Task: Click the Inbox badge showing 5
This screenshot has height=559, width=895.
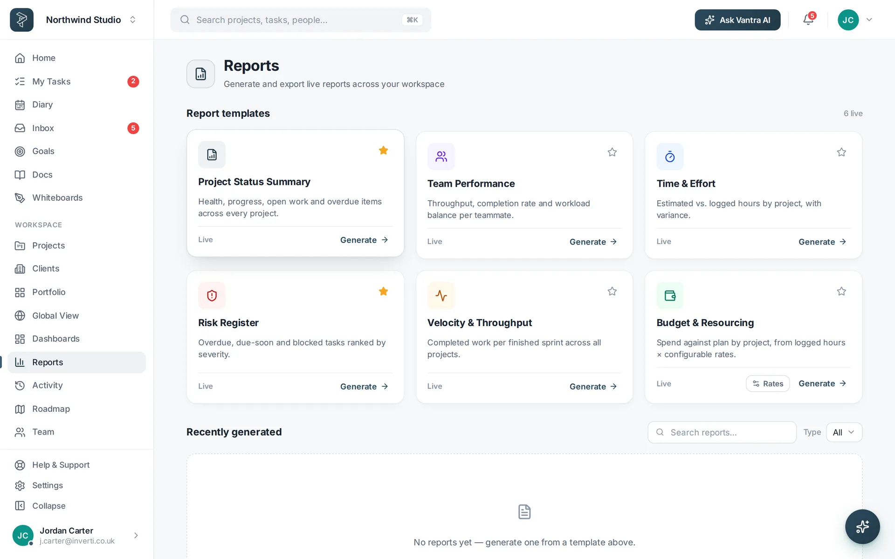Action: tap(133, 128)
